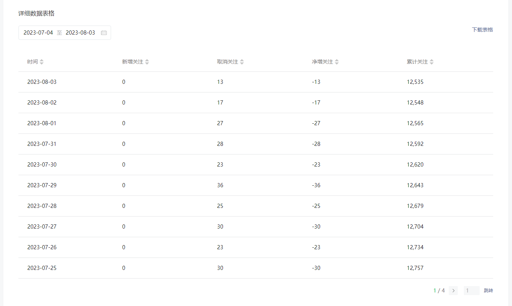Select end date 2023-08-03 field
Viewport: 512px width, 306px height.
[80, 33]
